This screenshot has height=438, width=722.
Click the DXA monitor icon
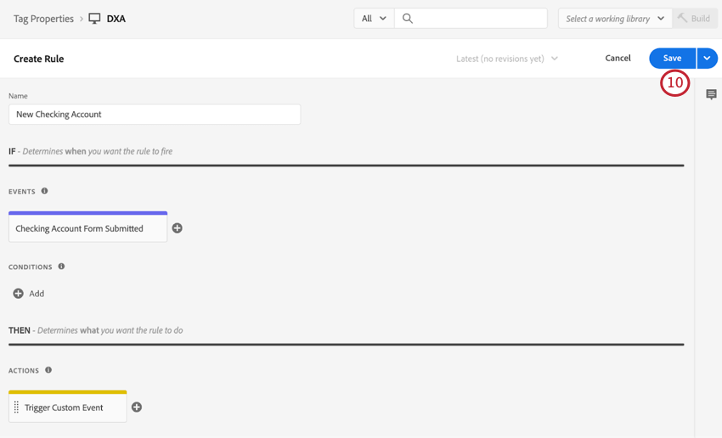tap(94, 19)
